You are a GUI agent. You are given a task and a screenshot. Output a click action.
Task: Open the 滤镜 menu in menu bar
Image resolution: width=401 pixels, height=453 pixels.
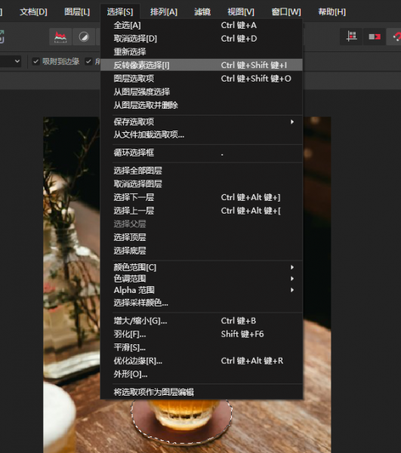[202, 12]
